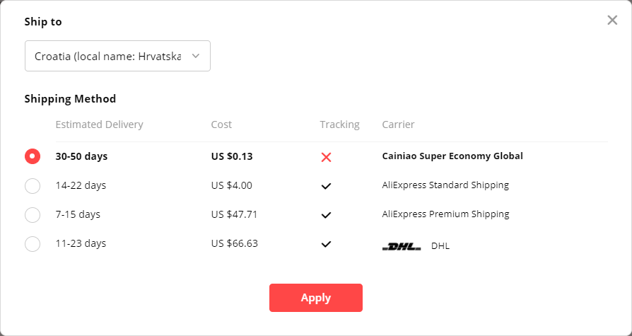
Task: Click tracking checkmark for AliExpress Premium Shipping
Action: coord(326,215)
